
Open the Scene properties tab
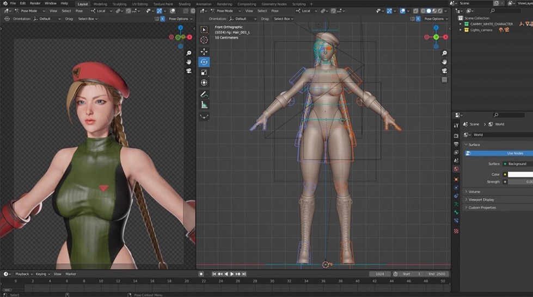click(x=456, y=161)
